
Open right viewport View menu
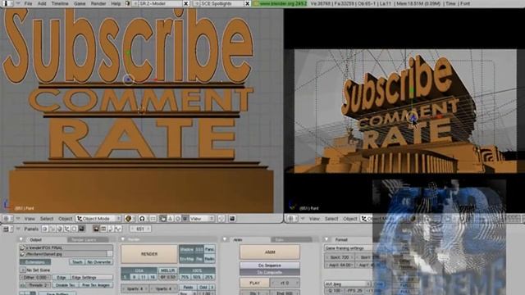click(314, 219)
